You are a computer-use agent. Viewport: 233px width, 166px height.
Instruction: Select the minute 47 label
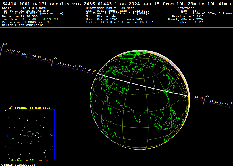pos(70,65)
